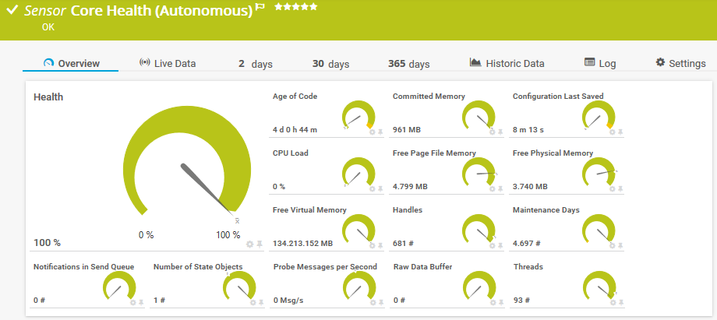Open the Log tab
The image size is (717, 320).
[599, 64]
